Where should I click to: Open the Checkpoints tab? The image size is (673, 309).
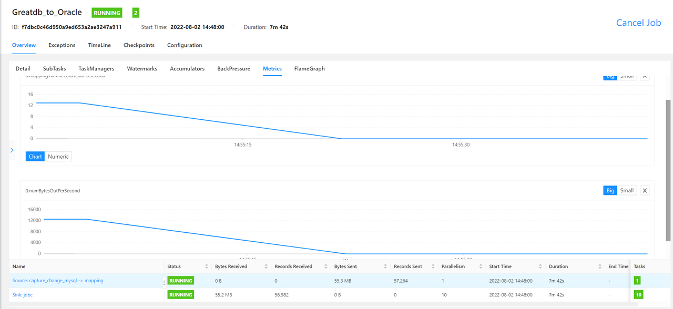[139, 45]
